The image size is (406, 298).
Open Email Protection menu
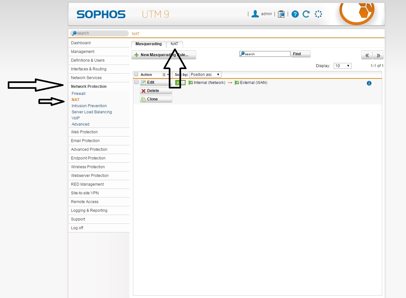(x=99, y=141)
